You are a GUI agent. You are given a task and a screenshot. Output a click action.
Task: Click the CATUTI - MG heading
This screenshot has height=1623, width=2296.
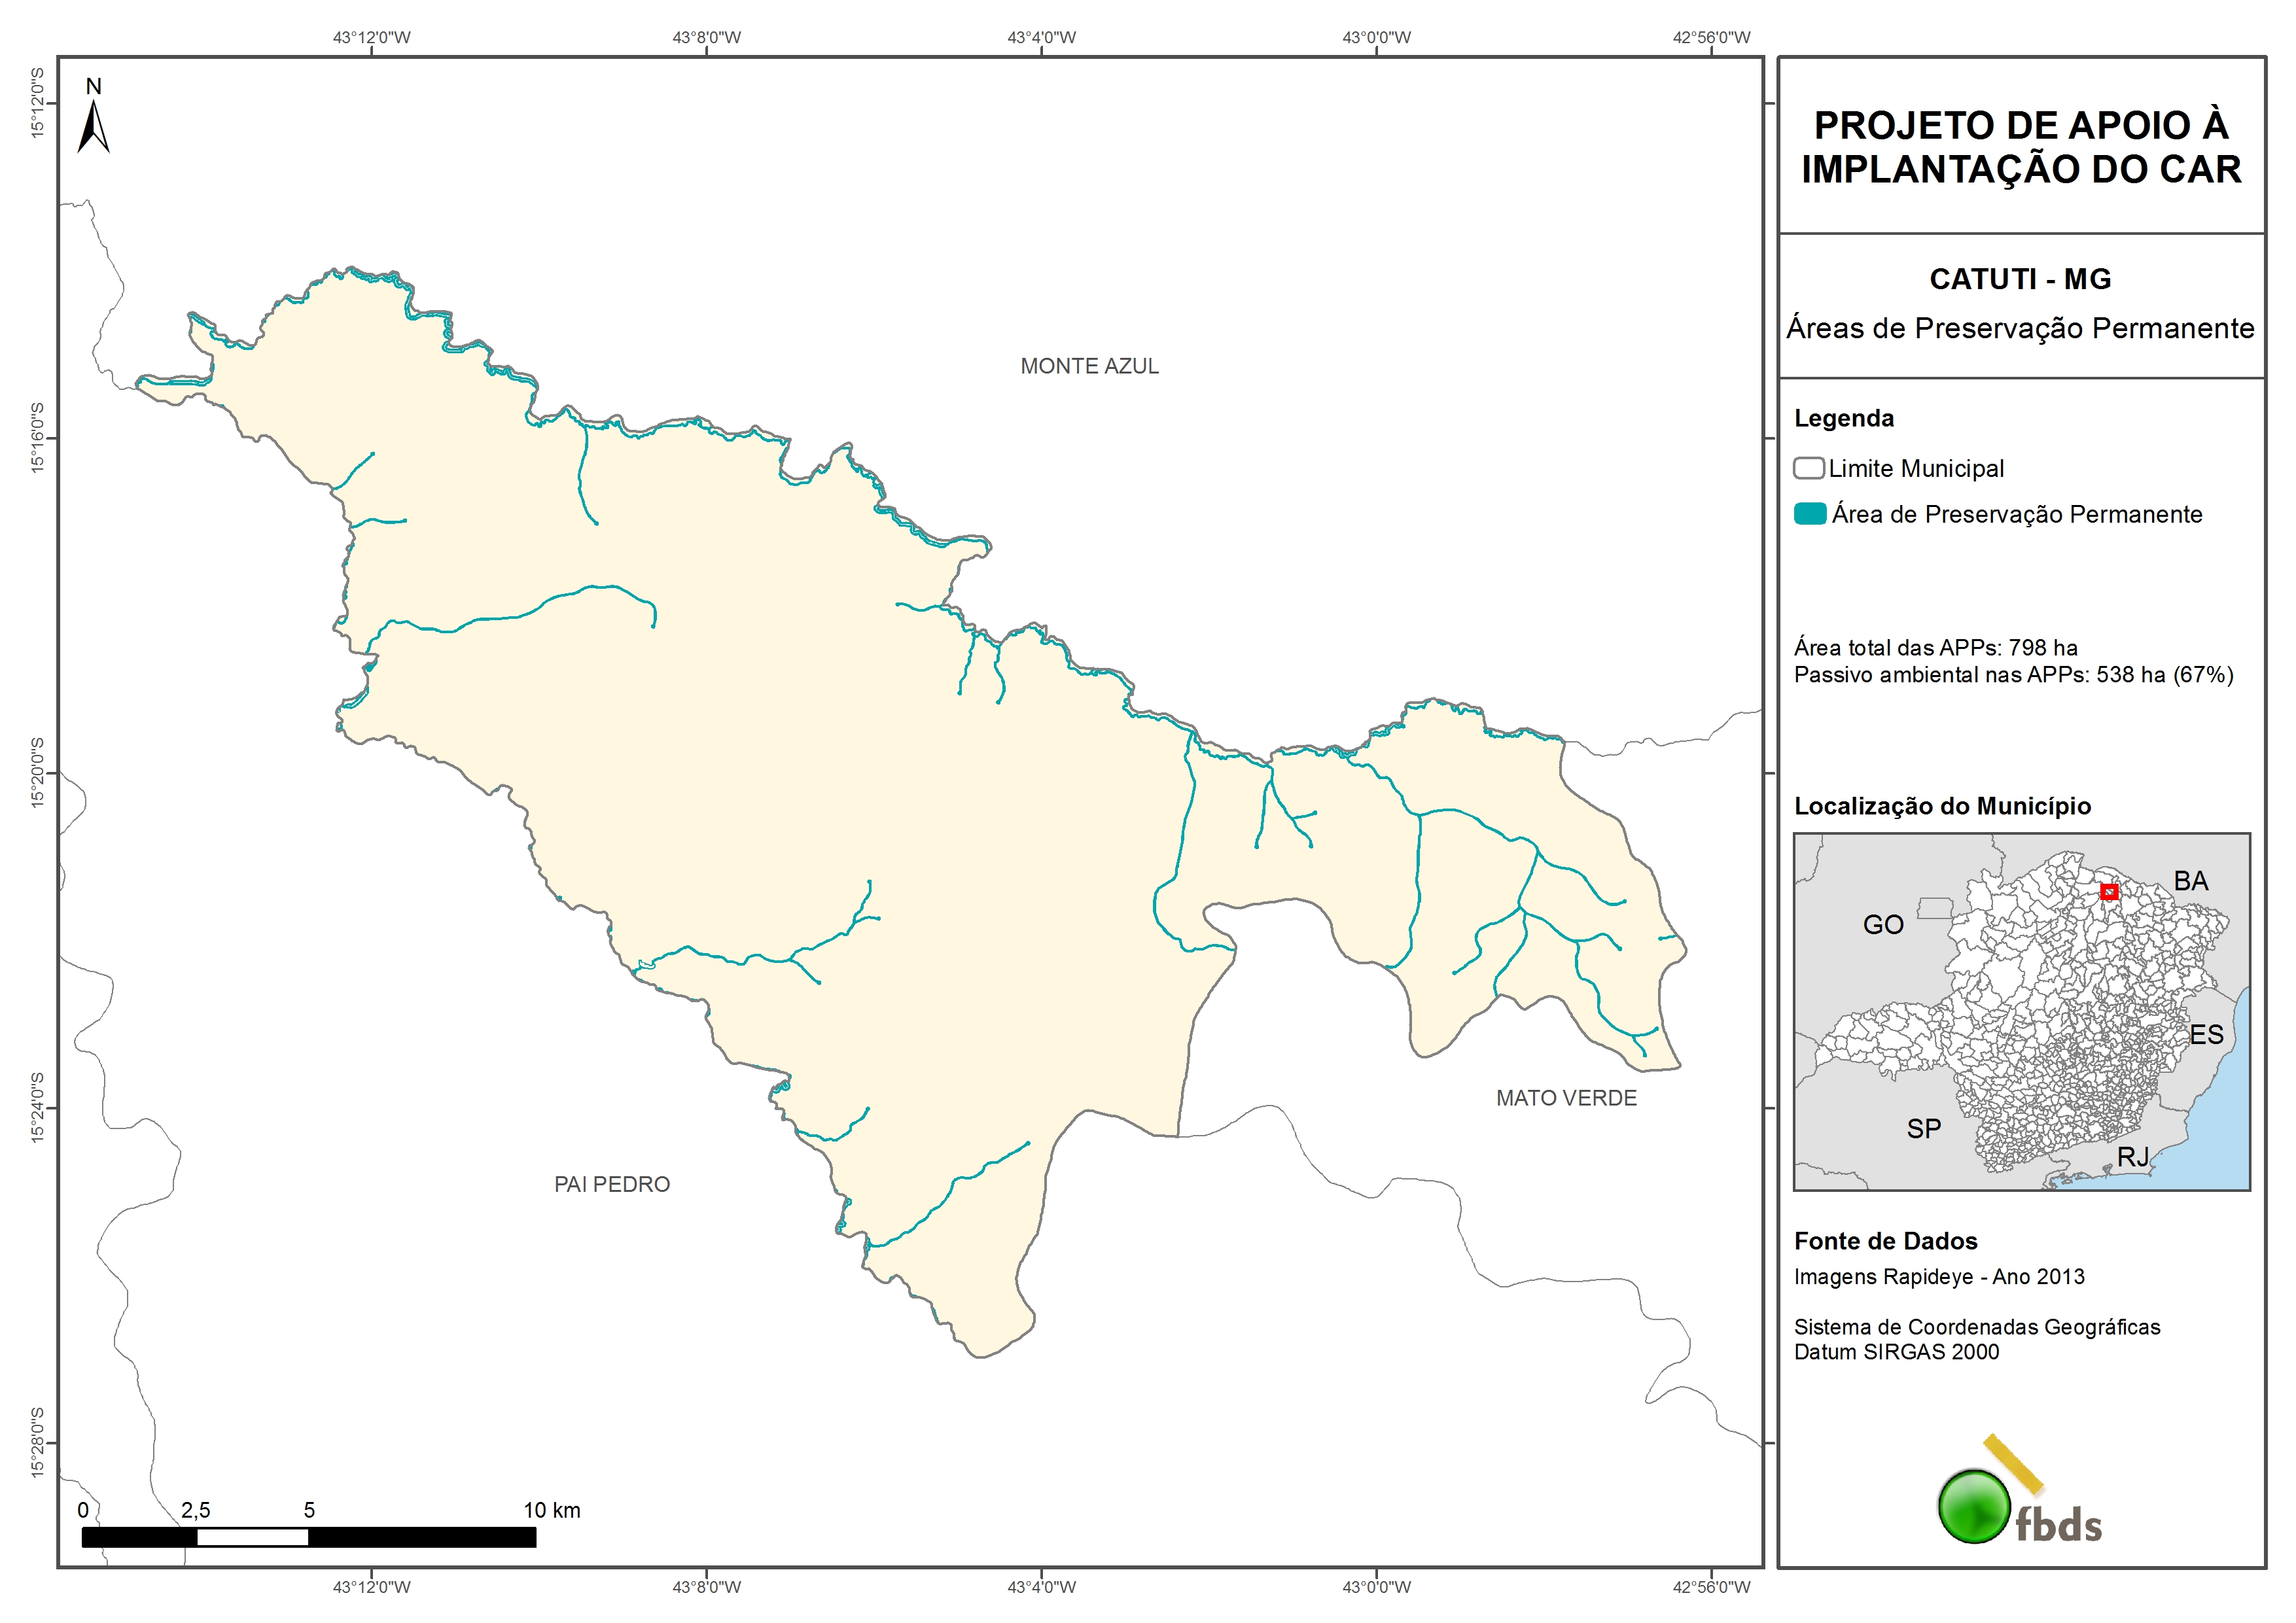[x=2020, y=279]
